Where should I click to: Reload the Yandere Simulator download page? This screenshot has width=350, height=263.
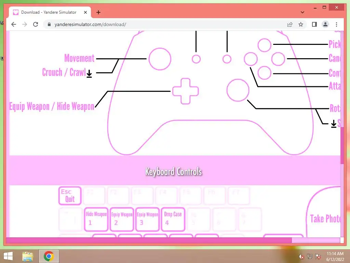(x=36, y=24)
